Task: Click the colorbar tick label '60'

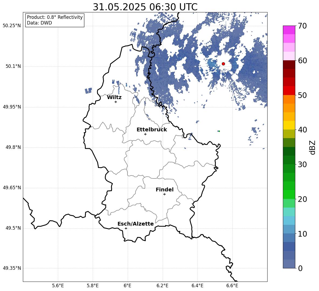Action: 302,61
